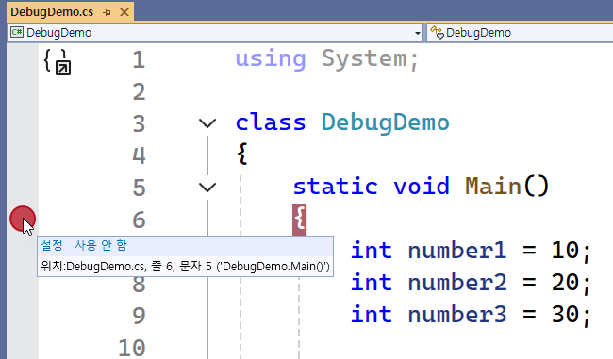Image resolution: width=613 pixels, height=359 pixels.
Task: Click line number 3 in the gutter
Action: coord(139,123)
